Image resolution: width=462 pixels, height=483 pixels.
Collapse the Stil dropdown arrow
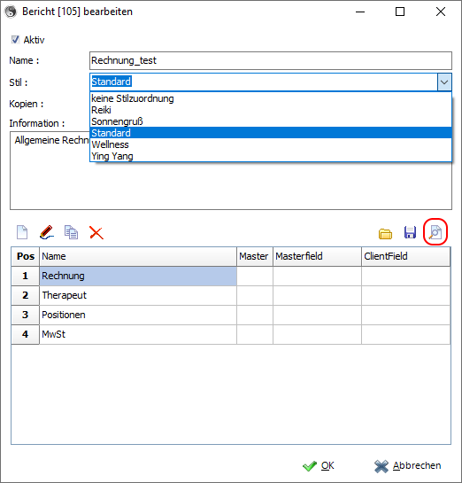coord(444,82)
